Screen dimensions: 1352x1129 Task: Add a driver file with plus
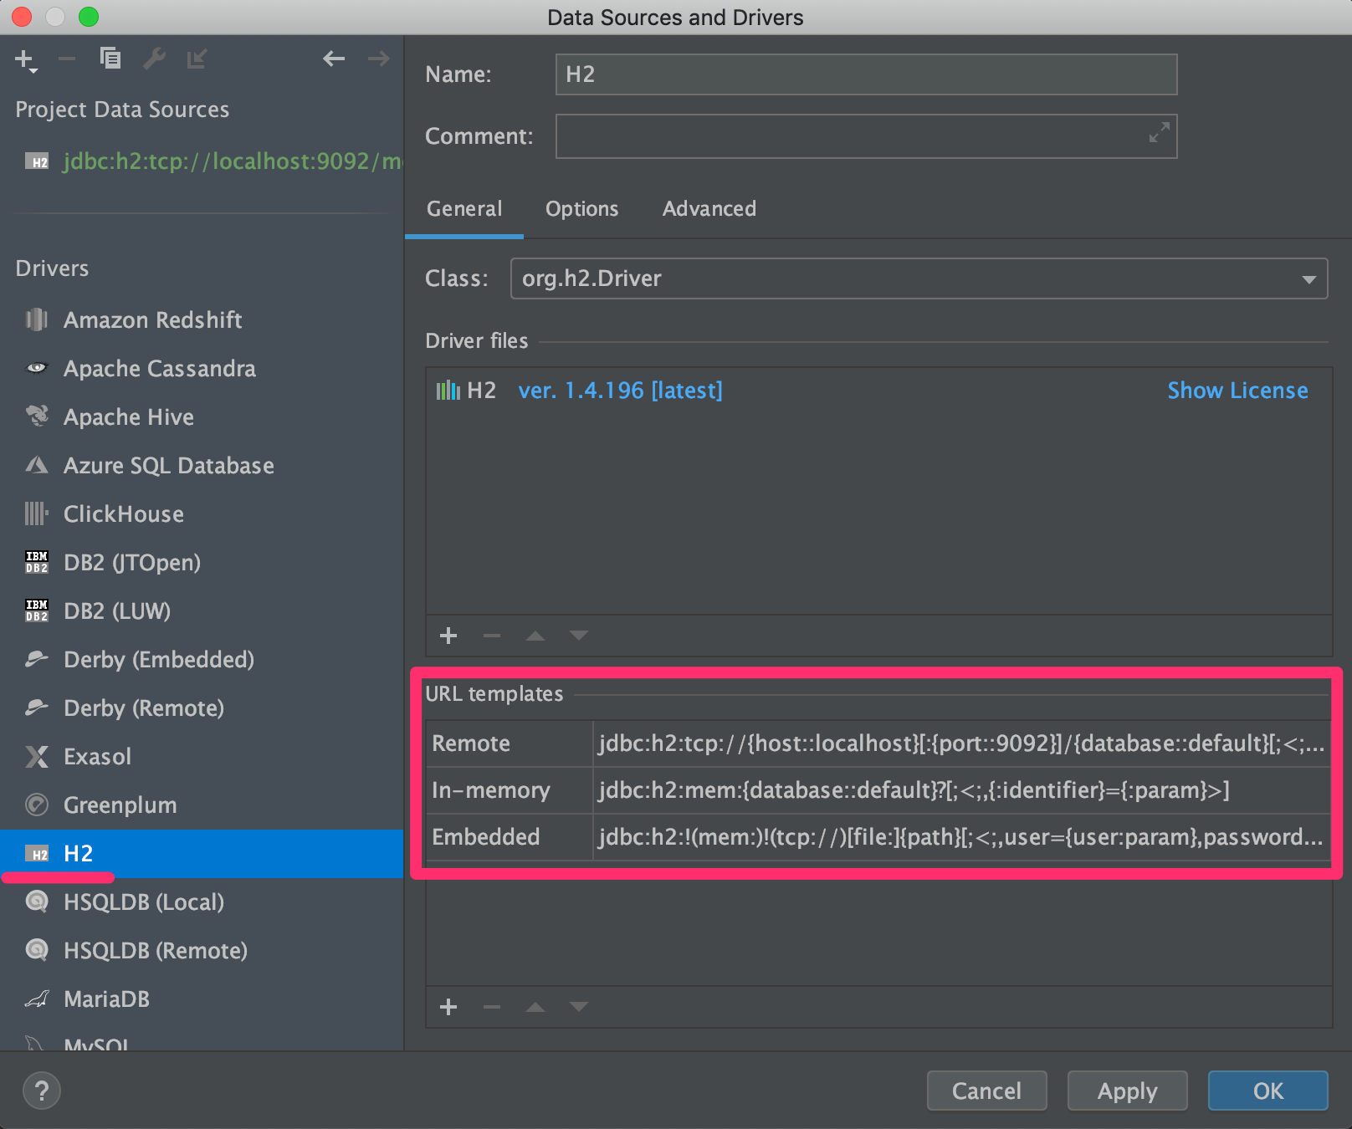448,636
